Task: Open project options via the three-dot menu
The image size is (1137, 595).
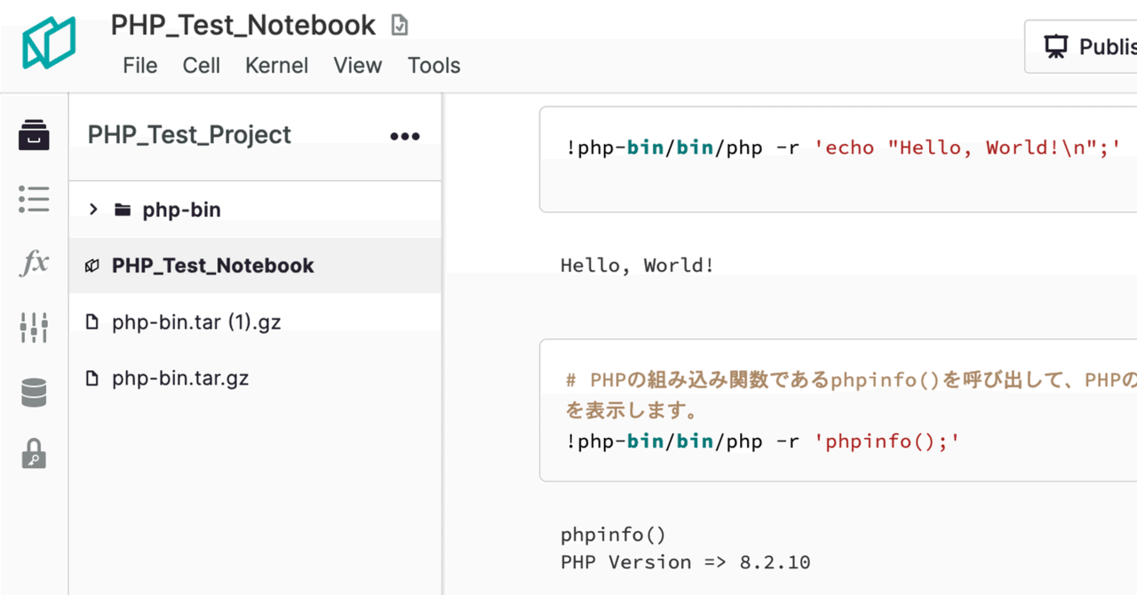Action: click(x=404, y=135)
